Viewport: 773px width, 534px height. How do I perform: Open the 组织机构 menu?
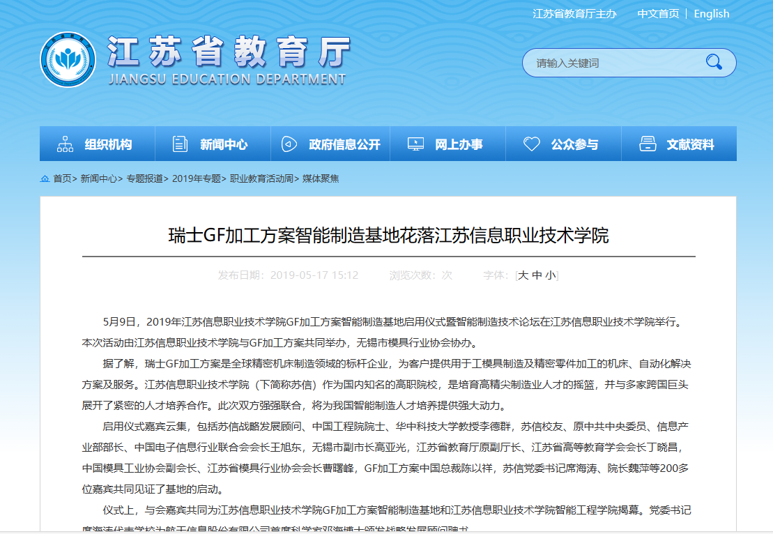[97, 144]
